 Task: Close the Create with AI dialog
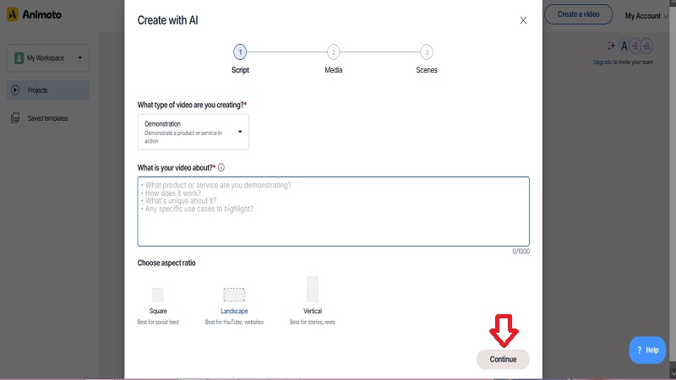523,20
